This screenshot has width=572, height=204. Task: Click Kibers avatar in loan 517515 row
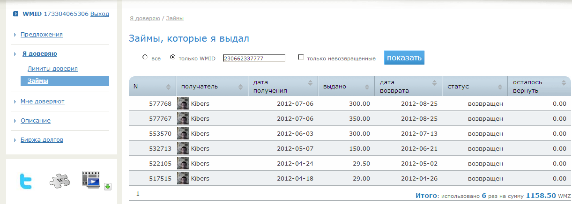point(183,179)
